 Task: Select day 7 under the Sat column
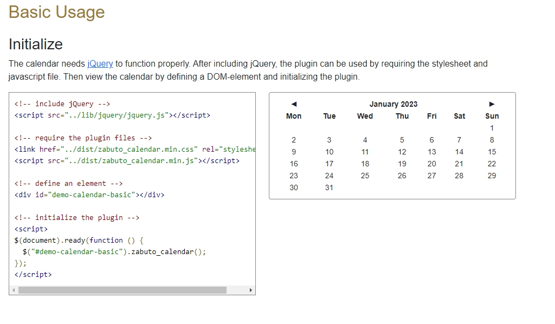pos(459,140)
